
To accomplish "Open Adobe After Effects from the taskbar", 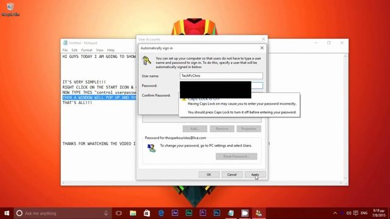I will click(175, 213).
